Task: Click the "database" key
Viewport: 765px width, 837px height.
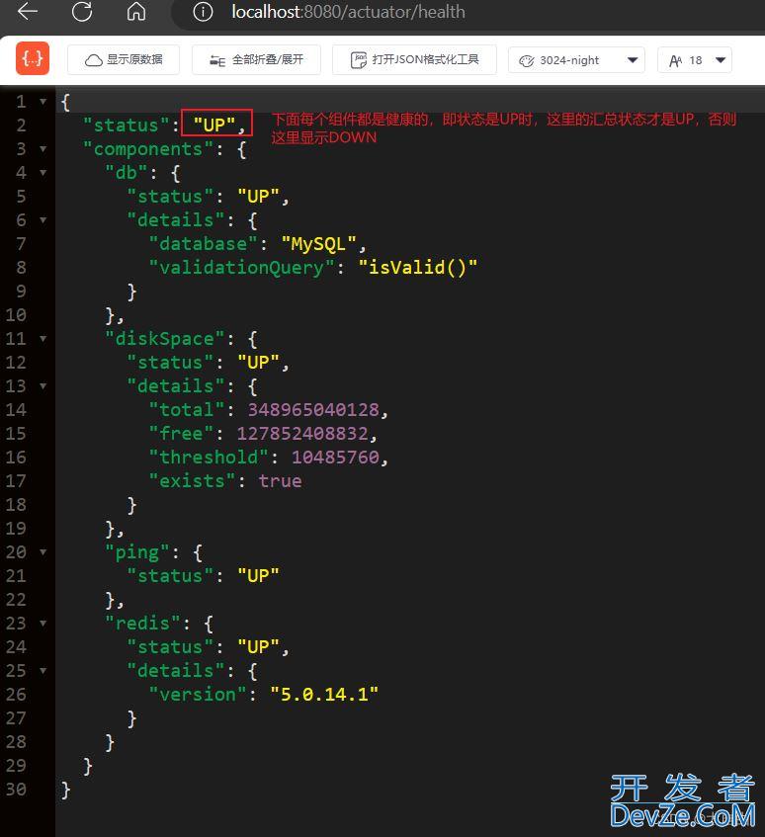Action: coord(203,244)
